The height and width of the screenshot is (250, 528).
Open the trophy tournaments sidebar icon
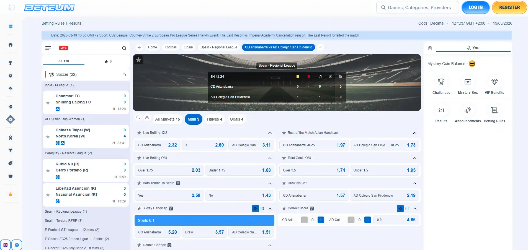(x=11, y=150)
